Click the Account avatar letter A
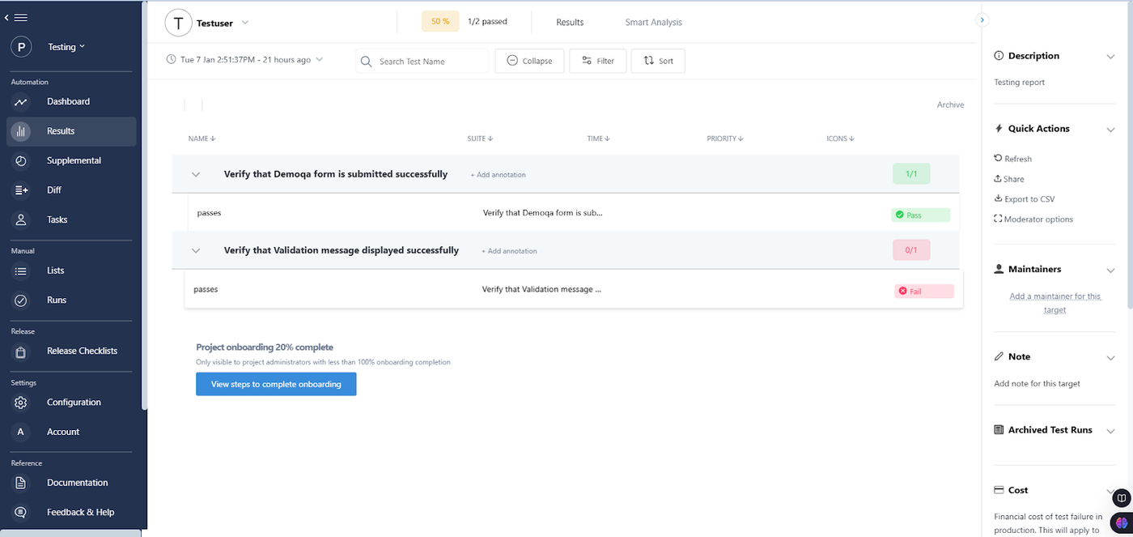1133x537 pixels. click(x=21, y=433)
